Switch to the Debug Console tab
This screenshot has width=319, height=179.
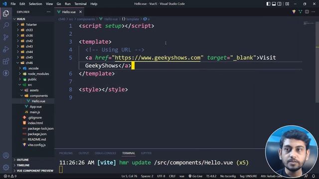(x=105, y=153)
